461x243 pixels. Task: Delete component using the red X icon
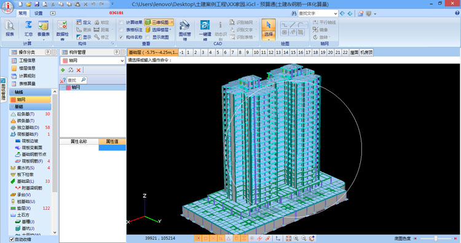[79, 70]
